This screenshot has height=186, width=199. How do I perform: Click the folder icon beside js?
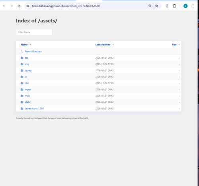tap(22, 77)
